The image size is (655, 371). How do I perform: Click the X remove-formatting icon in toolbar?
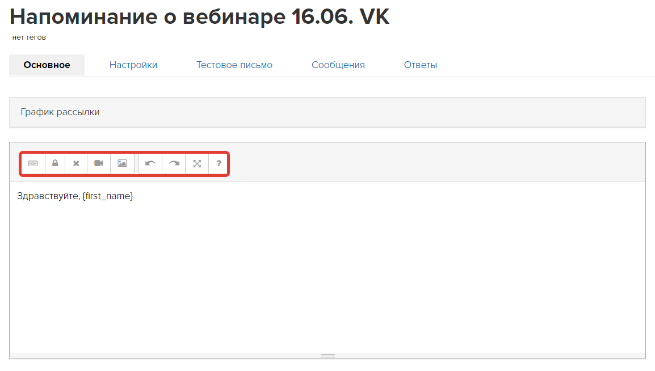pyautogui.click(x=76, y=163)
